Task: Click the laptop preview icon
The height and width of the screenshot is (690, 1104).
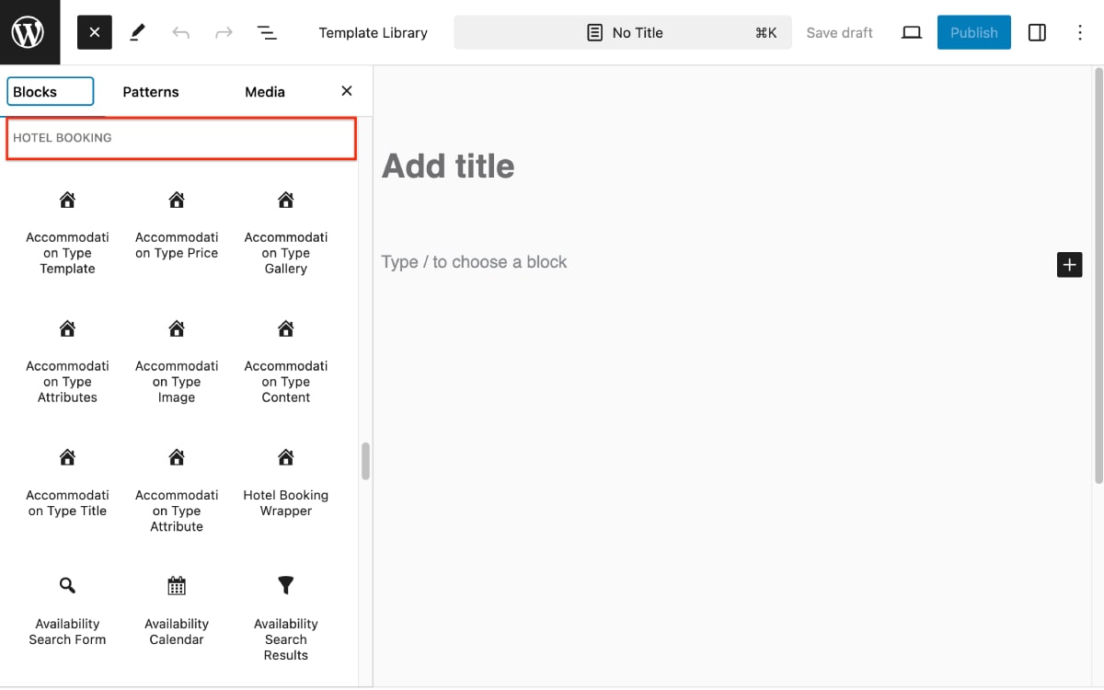Action: pyautogui.click(x=911, y=33)
